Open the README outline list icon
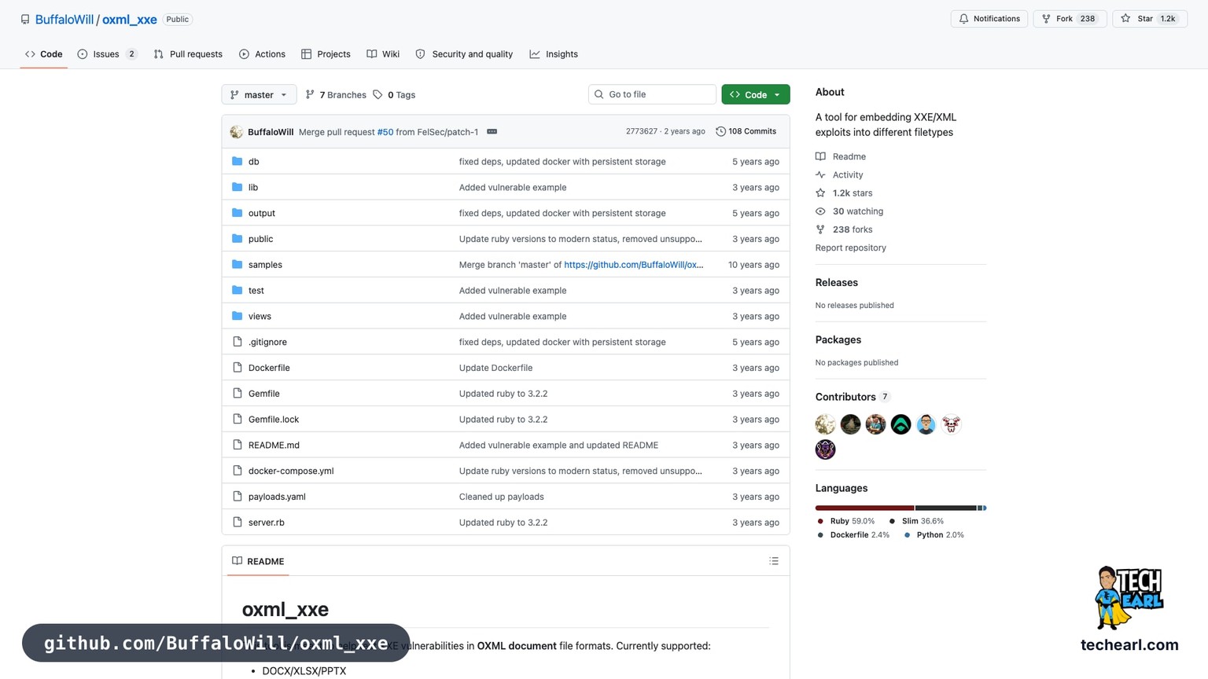This screenshot has width=1208, height=679. [774, 561]
